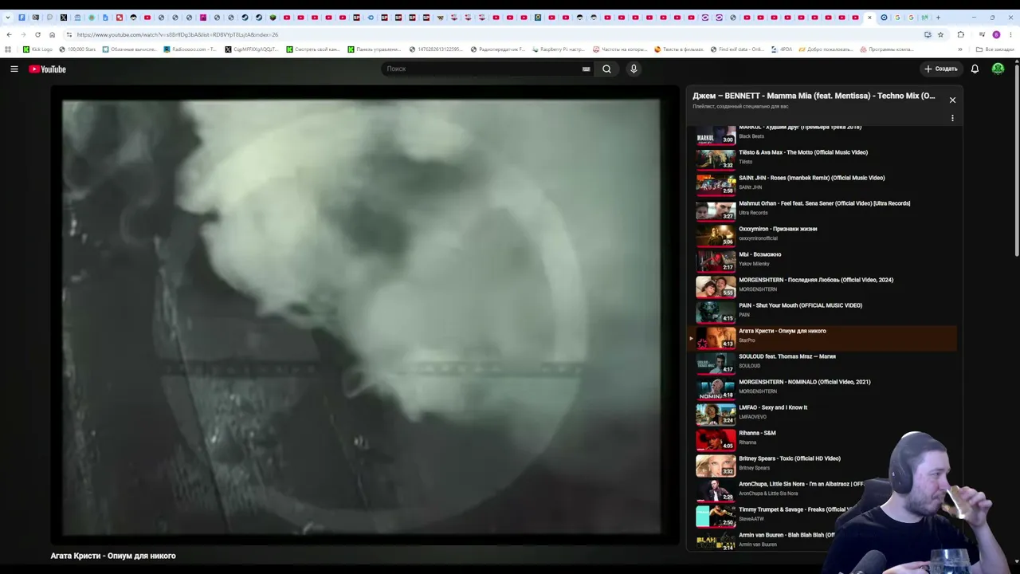Open the Kick Logo bookmark
Viewport: 1020px width, 574px height.
point(37,49)
